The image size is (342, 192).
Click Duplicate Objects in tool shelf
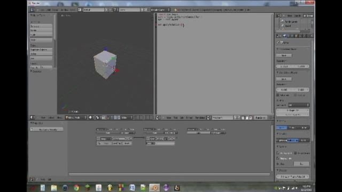click(41, 50)
